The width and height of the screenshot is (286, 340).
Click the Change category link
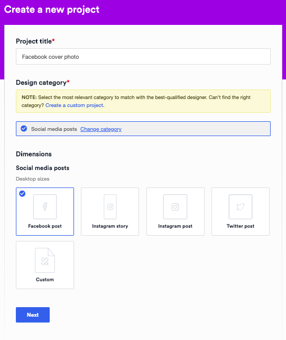101,129
